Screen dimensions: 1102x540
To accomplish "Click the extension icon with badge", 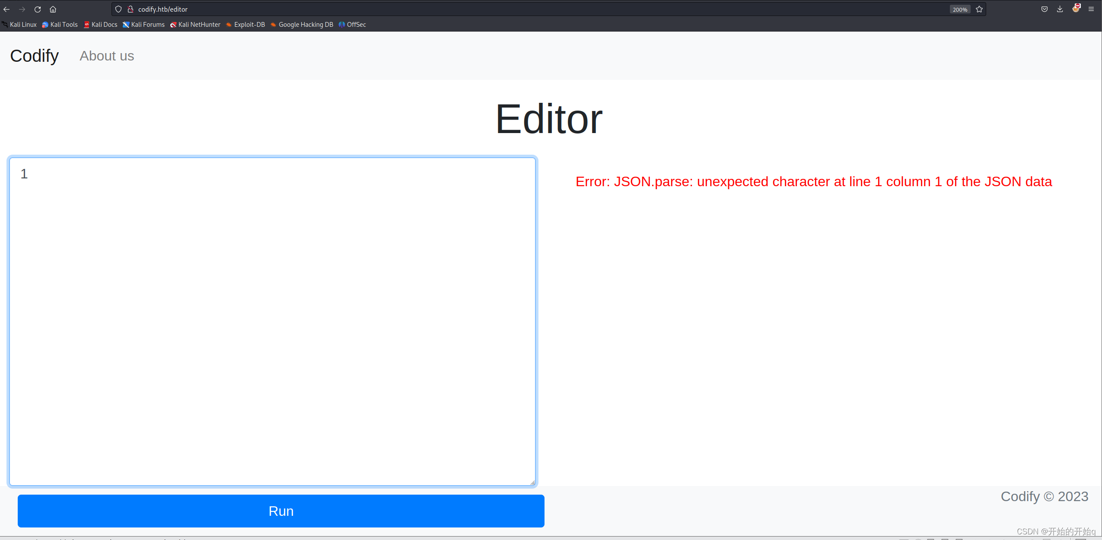I will tap(1076, 9).
